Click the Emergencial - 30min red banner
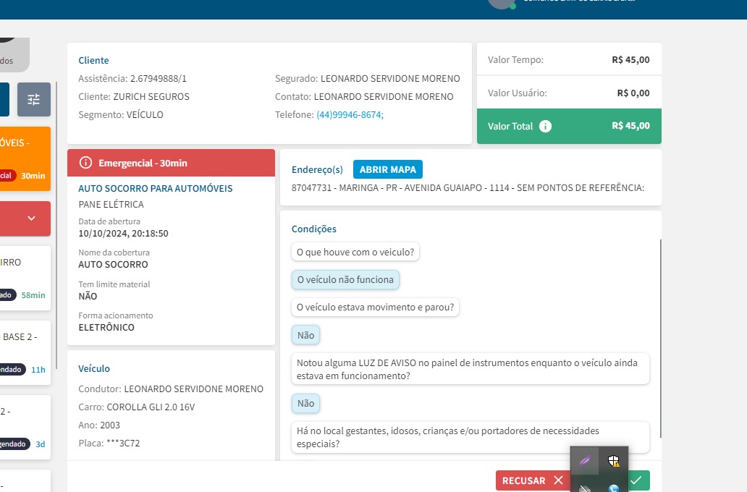The height and width of the screenshot is (492, 747). point(171,163)
